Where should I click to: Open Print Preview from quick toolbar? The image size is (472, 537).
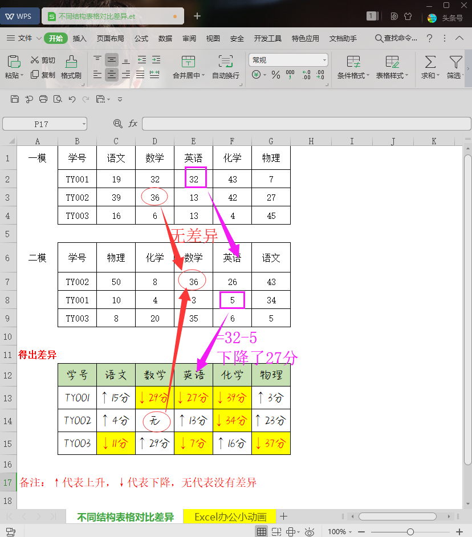(x=58, y=99)
